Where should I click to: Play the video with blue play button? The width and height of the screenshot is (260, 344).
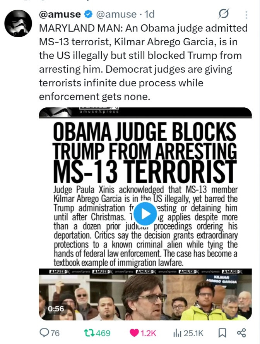click(x=145, y=214)
